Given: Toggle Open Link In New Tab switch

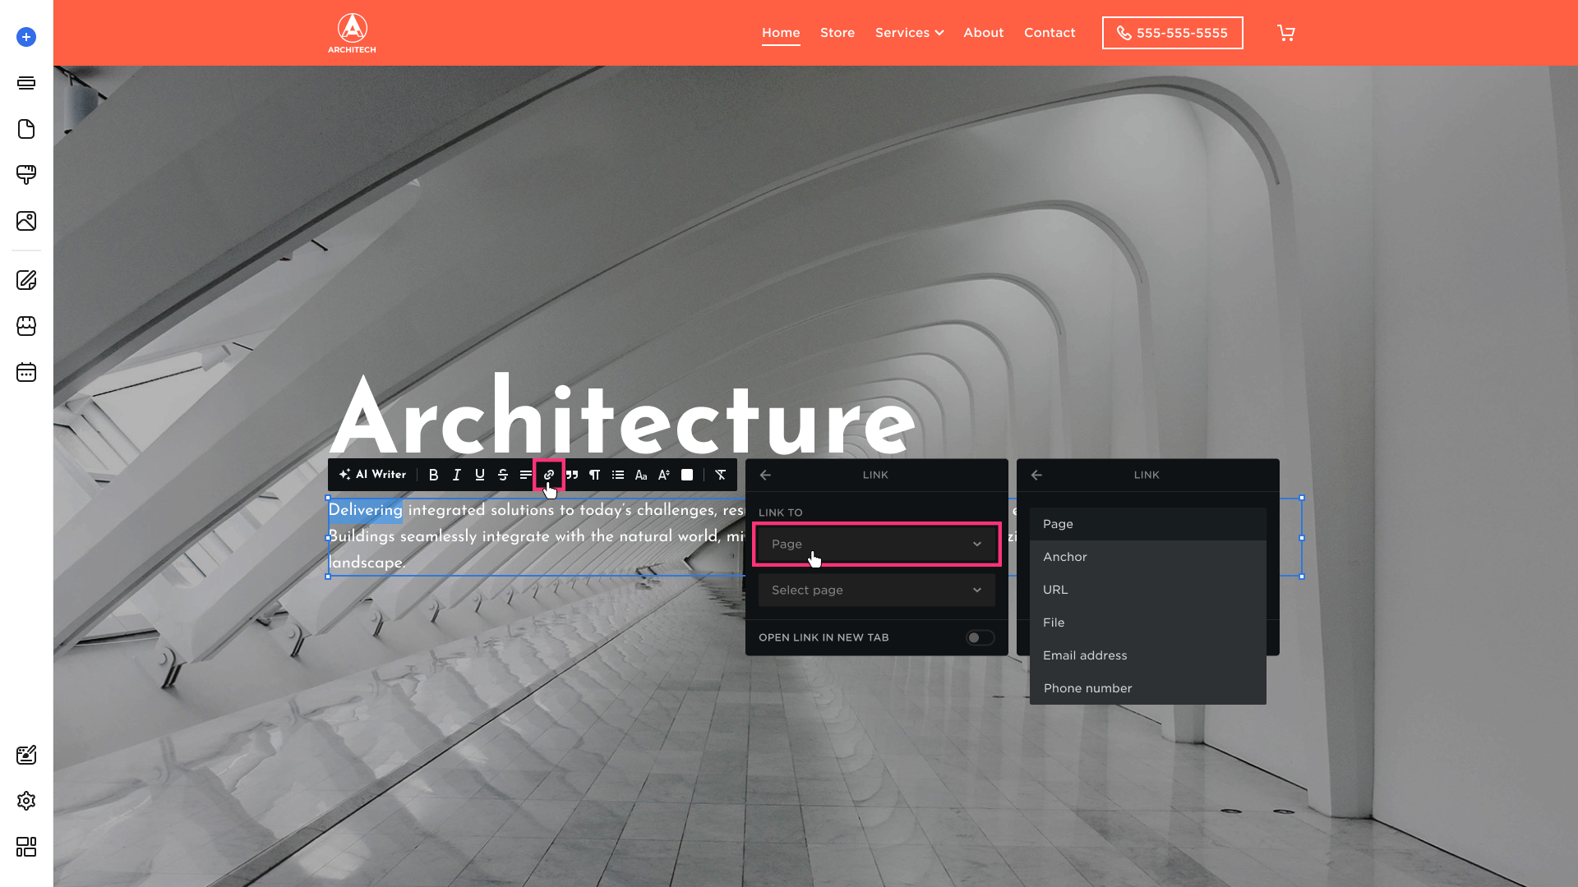Looking at the screenshot, I should [980, 637].
